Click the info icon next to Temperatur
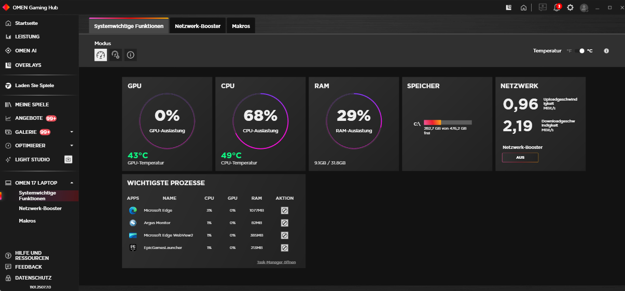 click(606, 51)
